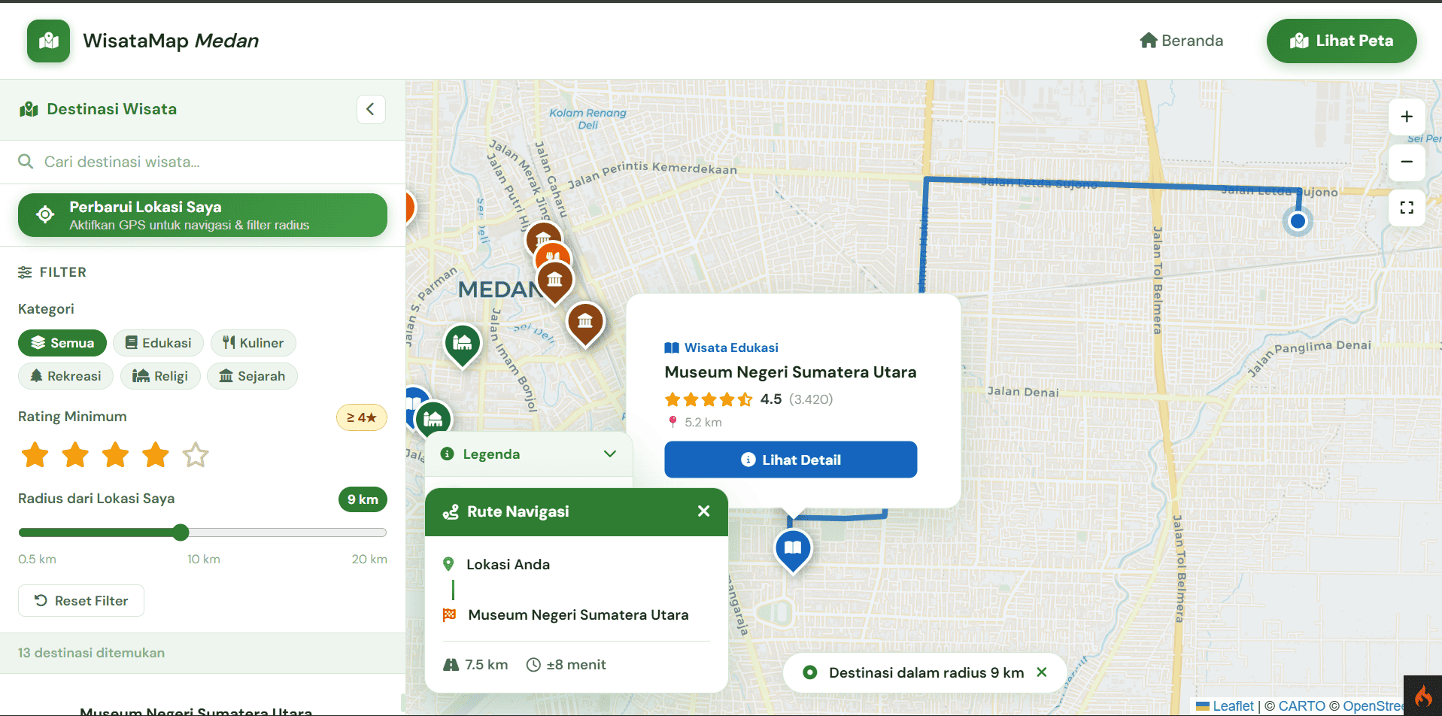
Task: Click the ≥ 4★ rating badge
Action: tap(362, 417)
